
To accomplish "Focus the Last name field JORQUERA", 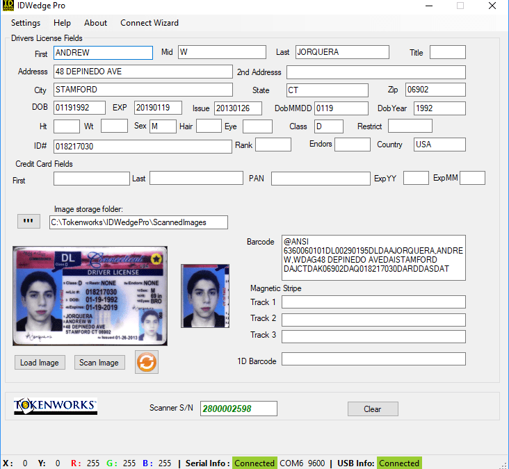I will pos(342,52).
